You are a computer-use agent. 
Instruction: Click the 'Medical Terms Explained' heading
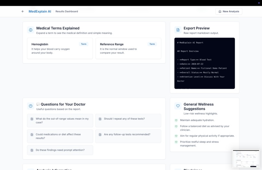click(x=58, y=28)
